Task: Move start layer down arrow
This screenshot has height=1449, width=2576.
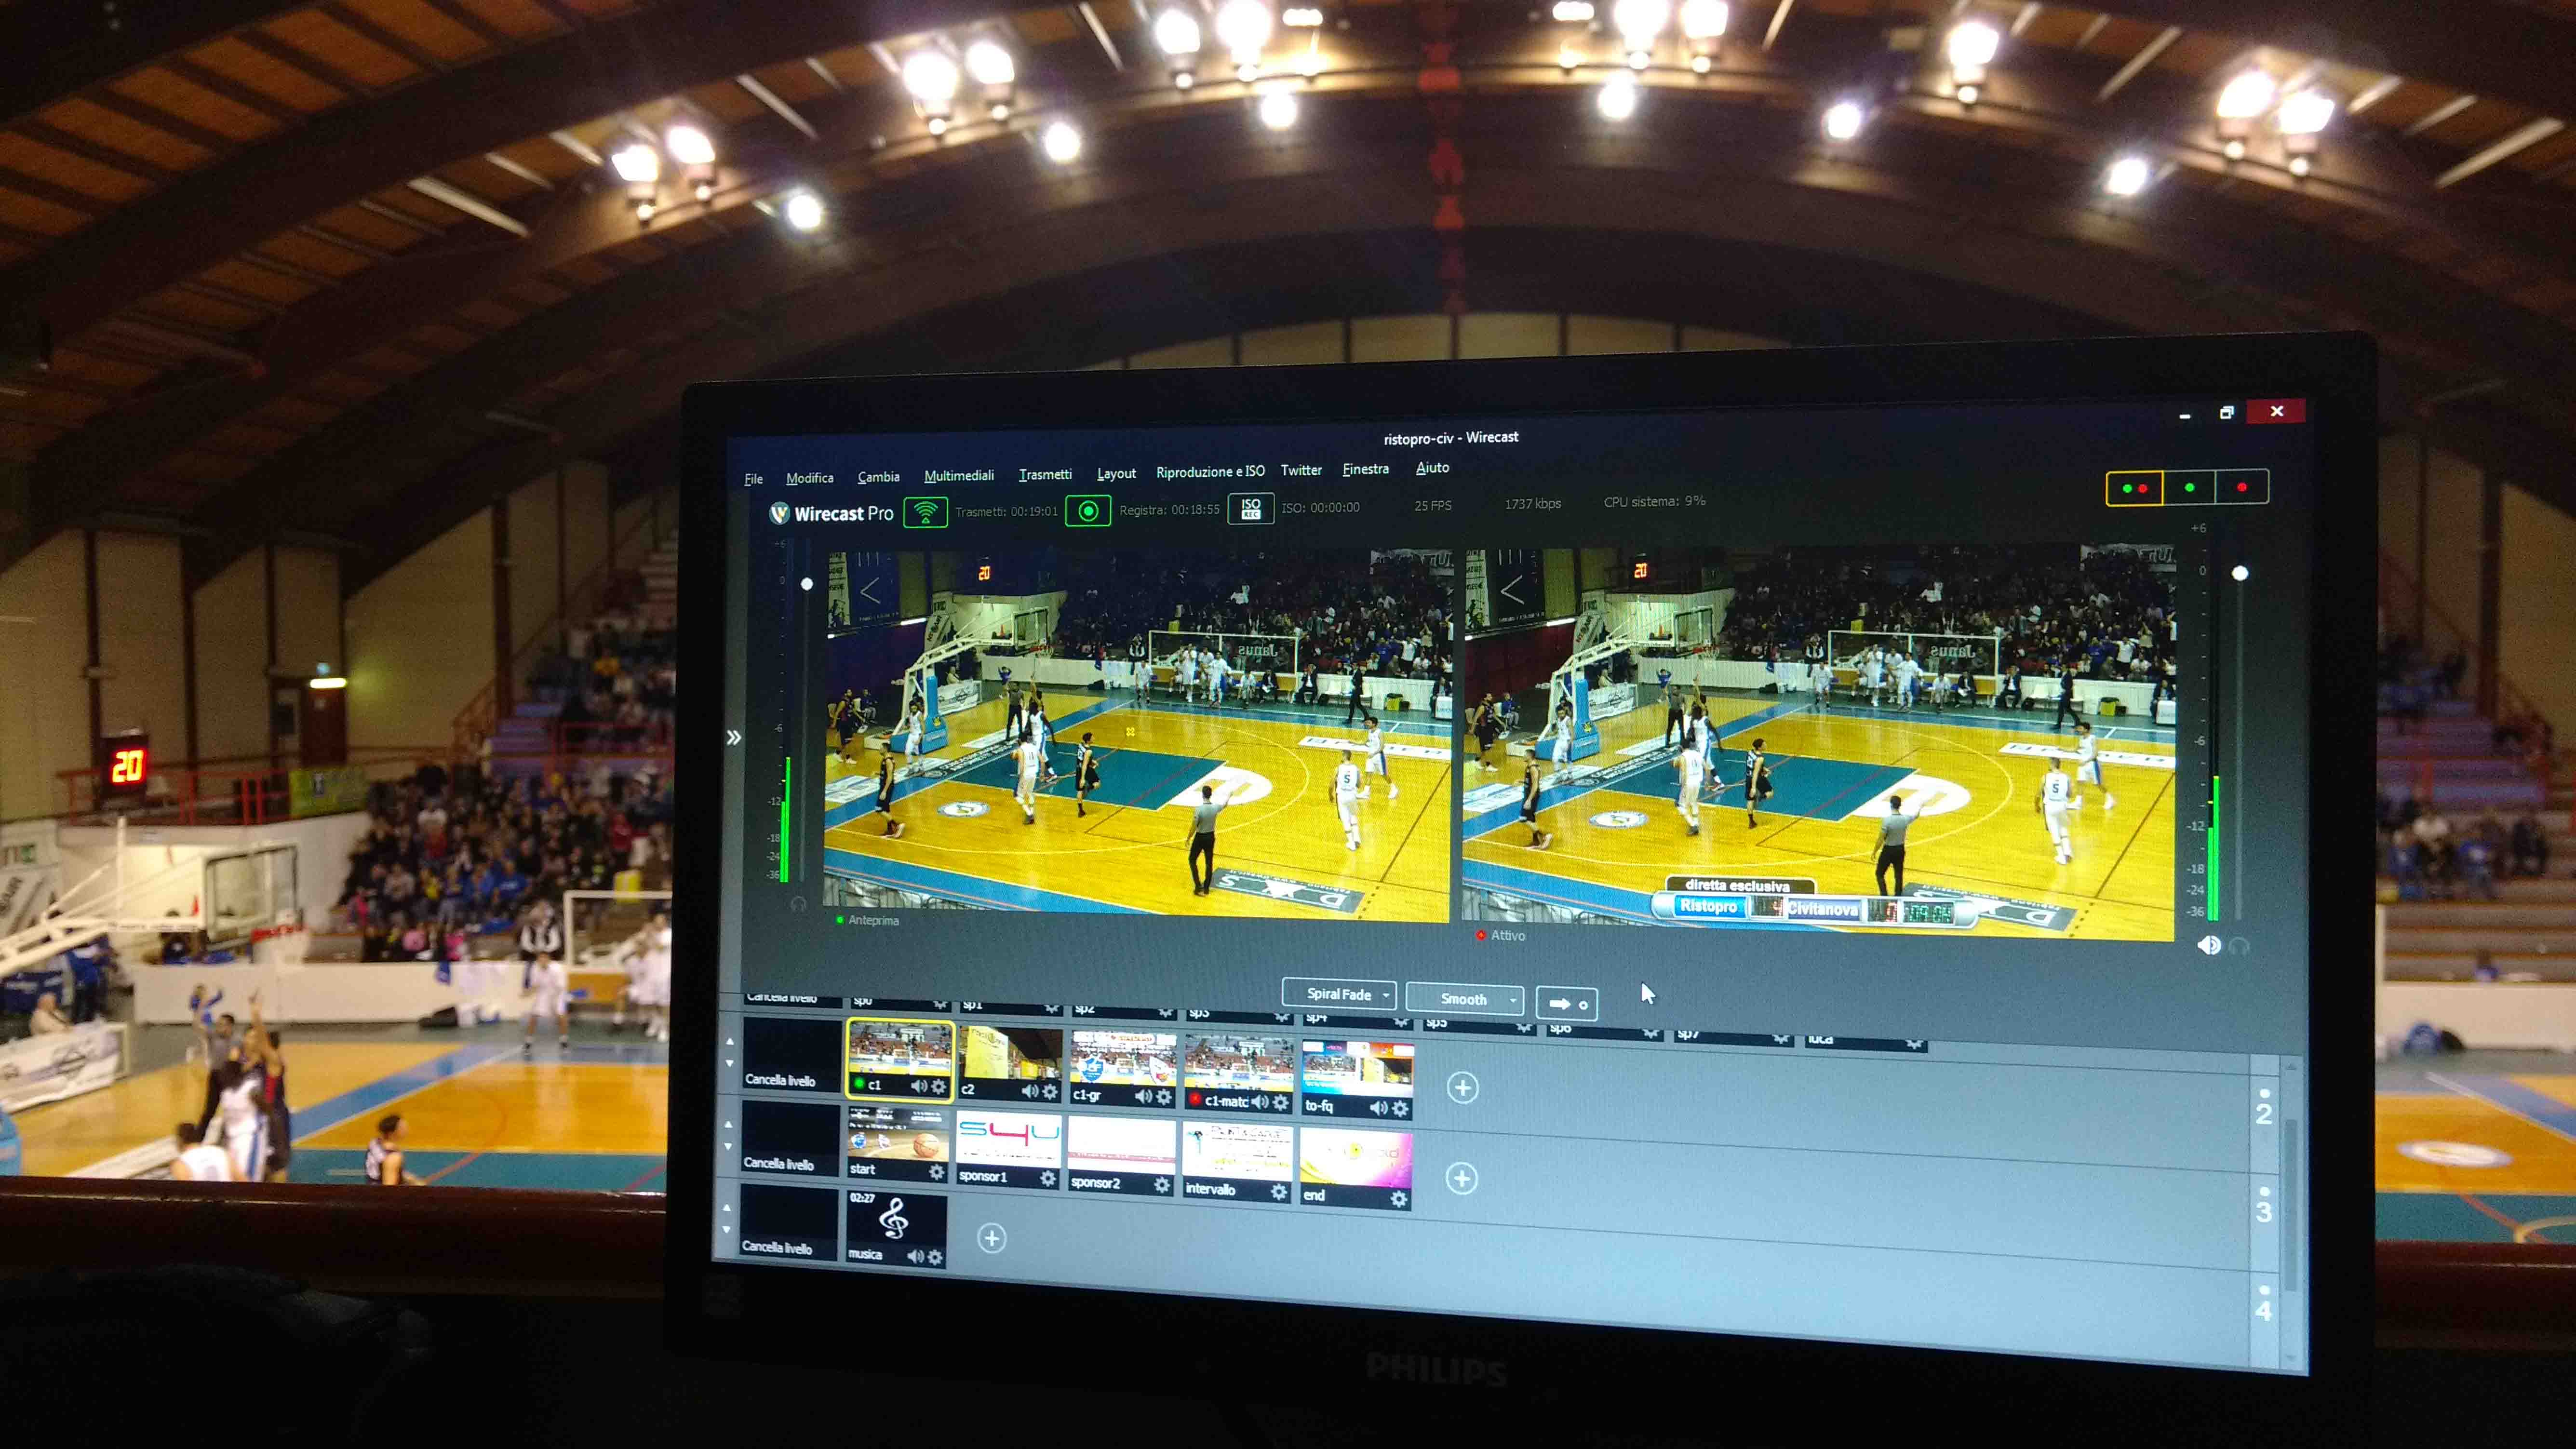Action: coord(728,1147)
